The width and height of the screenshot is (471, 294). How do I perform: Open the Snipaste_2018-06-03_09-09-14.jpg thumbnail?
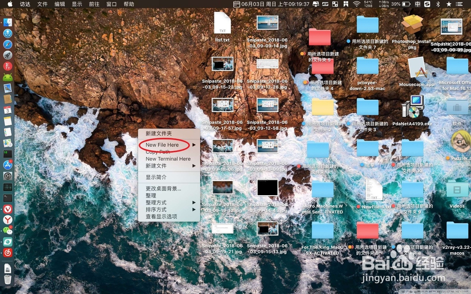[x=268, y=22]
